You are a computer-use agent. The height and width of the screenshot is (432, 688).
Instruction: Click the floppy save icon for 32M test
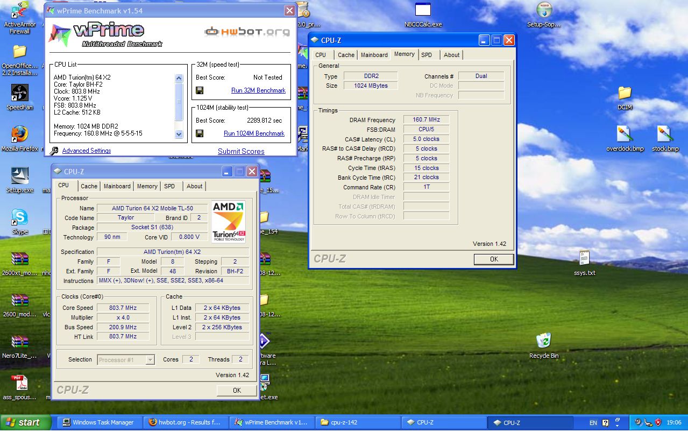[x=200, y=90]
